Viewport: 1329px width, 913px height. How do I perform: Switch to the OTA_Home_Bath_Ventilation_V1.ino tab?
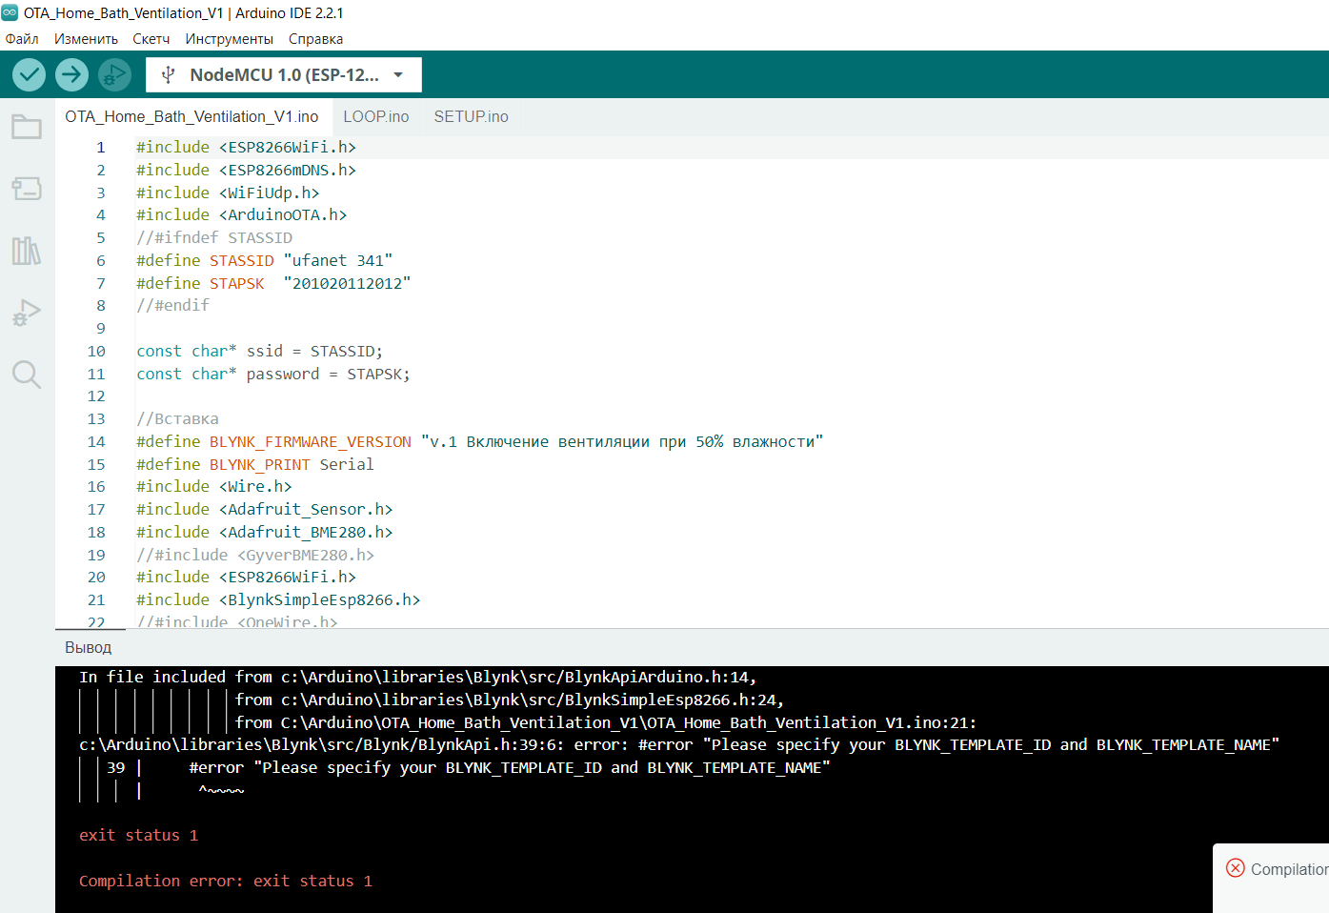[x=192, y=116]
